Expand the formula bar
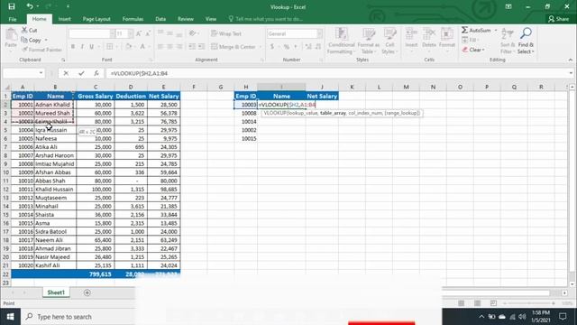This screenshot has height=325, width=577. (x=571, y=73)
